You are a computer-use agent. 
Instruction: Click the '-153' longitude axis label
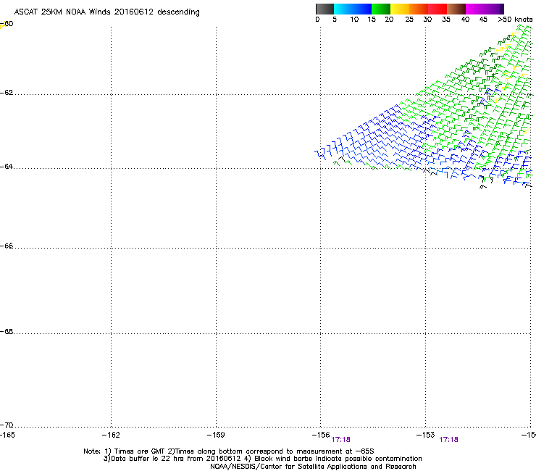426,435
